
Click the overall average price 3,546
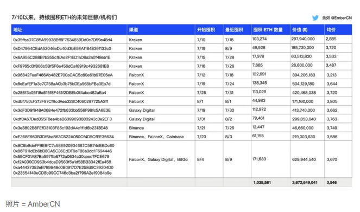pos(332,183)
